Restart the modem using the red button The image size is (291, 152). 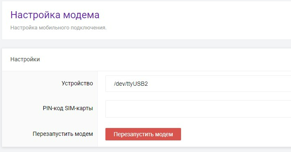143,134
